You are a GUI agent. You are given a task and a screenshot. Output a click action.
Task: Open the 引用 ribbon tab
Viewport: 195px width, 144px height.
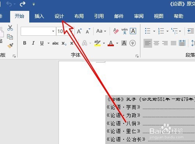point(99,16)
